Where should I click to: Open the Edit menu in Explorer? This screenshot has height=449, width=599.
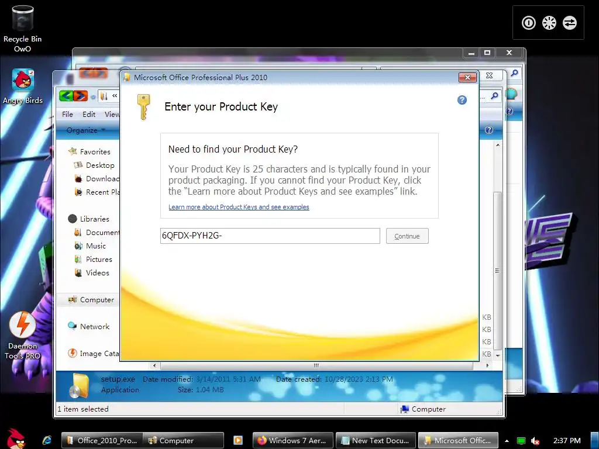pos(89,114)
